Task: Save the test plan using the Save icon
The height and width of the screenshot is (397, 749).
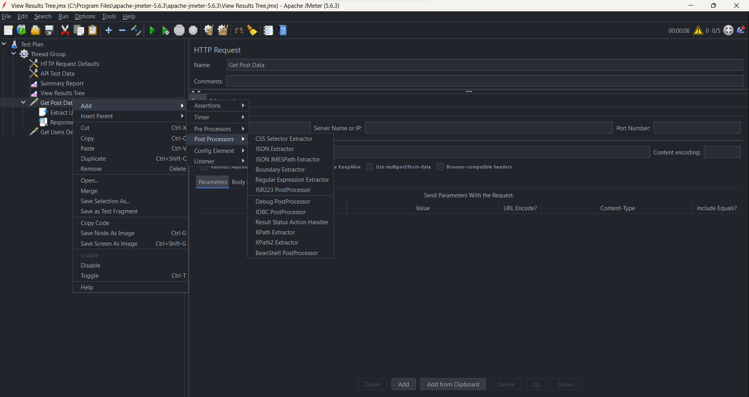Action: tap(49, 30)
